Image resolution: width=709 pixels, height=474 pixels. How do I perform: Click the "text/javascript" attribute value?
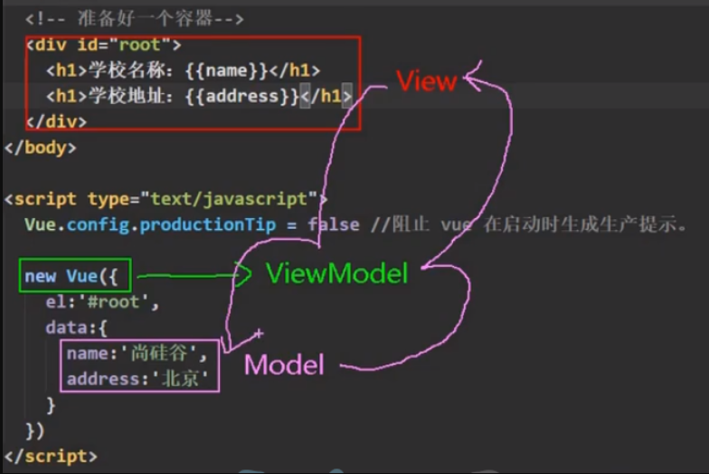click(x=229, y=199)
